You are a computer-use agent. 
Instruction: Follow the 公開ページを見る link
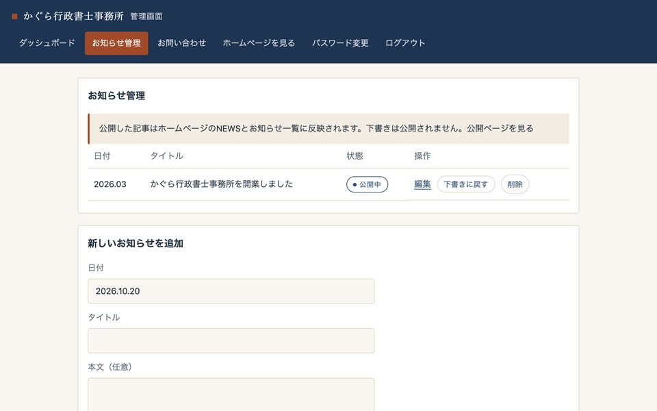(x=500, y=128)
